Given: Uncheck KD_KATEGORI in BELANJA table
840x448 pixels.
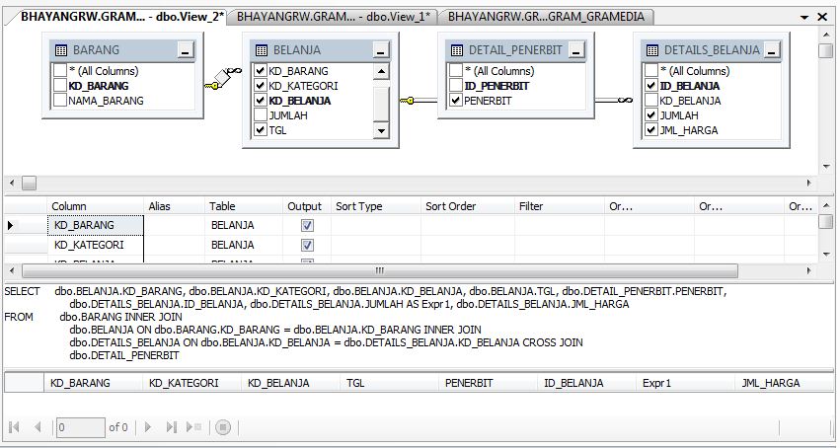Looking at the screenshot, I should [261, 86].
